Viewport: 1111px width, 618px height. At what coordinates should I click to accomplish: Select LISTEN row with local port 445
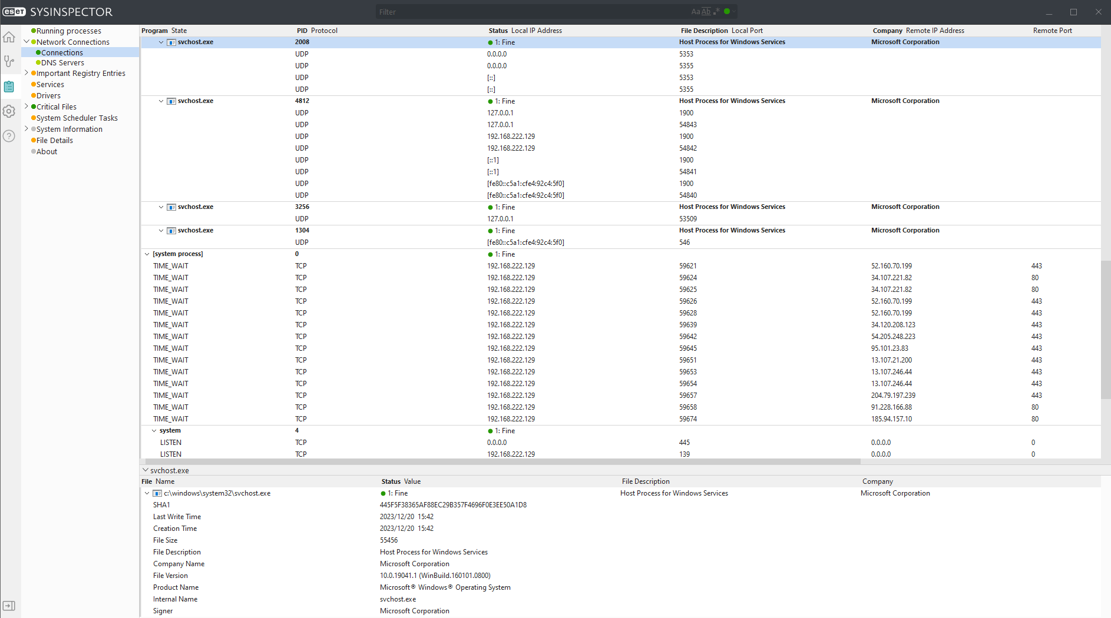pyautogui.click(x=621, y=443)
